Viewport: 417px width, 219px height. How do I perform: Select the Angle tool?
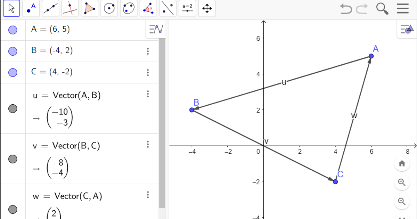click(148, 9)
